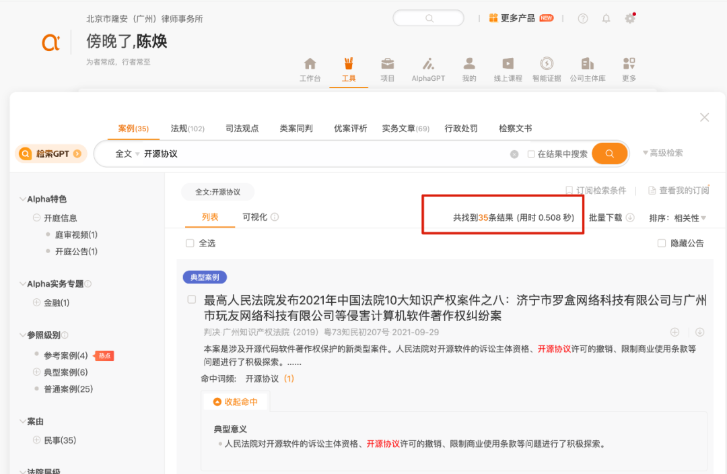Screen dimensions: 727x474
Task: Expand the 金融(1) node
Action: click(36, 302)
